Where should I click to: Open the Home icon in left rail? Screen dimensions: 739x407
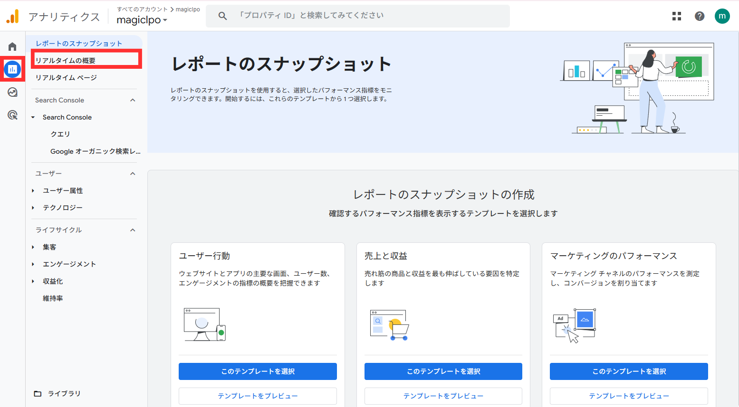click(x=12, y=46)
